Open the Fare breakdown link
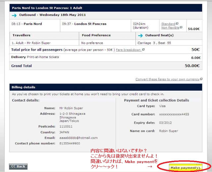 [x=128, y=50]
